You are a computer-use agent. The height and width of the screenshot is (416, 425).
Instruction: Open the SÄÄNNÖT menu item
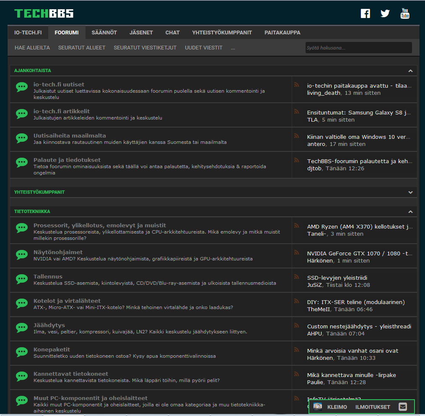(x=104, y=32)
